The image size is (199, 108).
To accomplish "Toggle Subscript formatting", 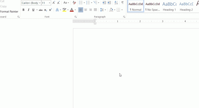I will point(45,10).
